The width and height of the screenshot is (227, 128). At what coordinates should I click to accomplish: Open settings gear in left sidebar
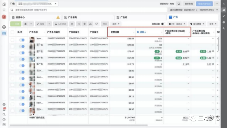click(4, 105)
